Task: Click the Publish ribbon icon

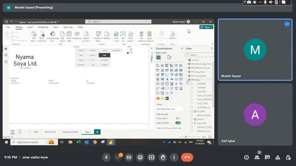Action: 173,36
